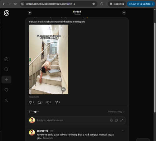Screen dimensions: 156x141
Task: Click asprastyo's comment avatar
Action: pos(32,133)
